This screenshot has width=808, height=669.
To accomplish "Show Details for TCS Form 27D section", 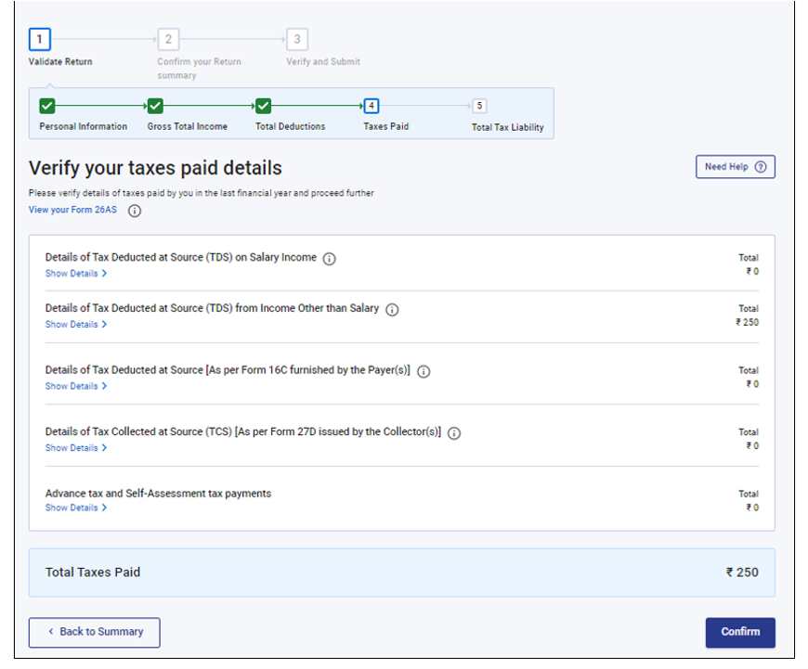I will point(75,448).
